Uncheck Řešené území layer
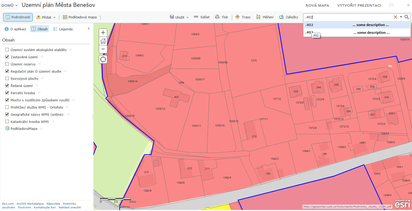 click(7, 86)
